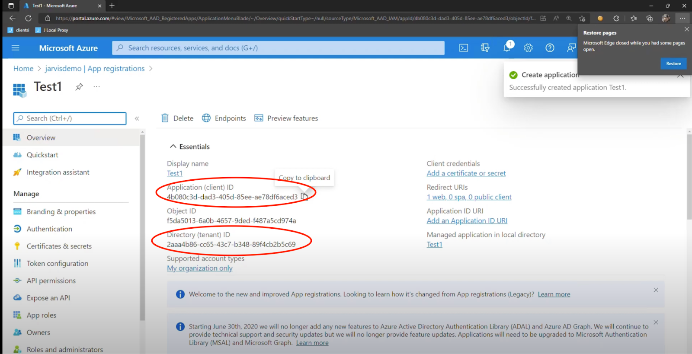Open the redirect URIs link

[469, 197]
